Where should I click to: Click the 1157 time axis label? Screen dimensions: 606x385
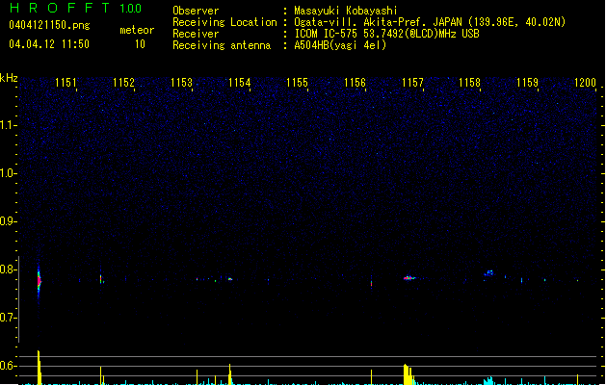click(x=412, y=83)
